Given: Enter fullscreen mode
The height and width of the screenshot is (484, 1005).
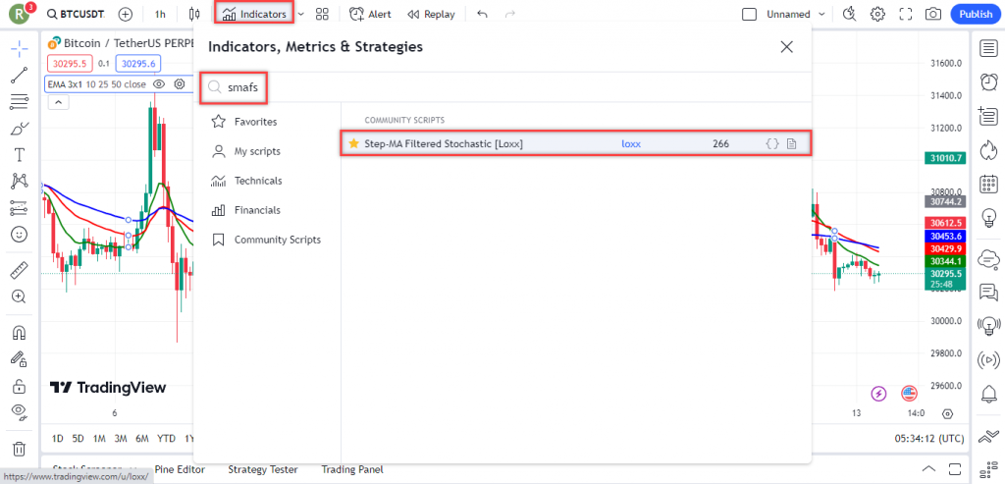Looking at the screenshot, I should point(906,14).
